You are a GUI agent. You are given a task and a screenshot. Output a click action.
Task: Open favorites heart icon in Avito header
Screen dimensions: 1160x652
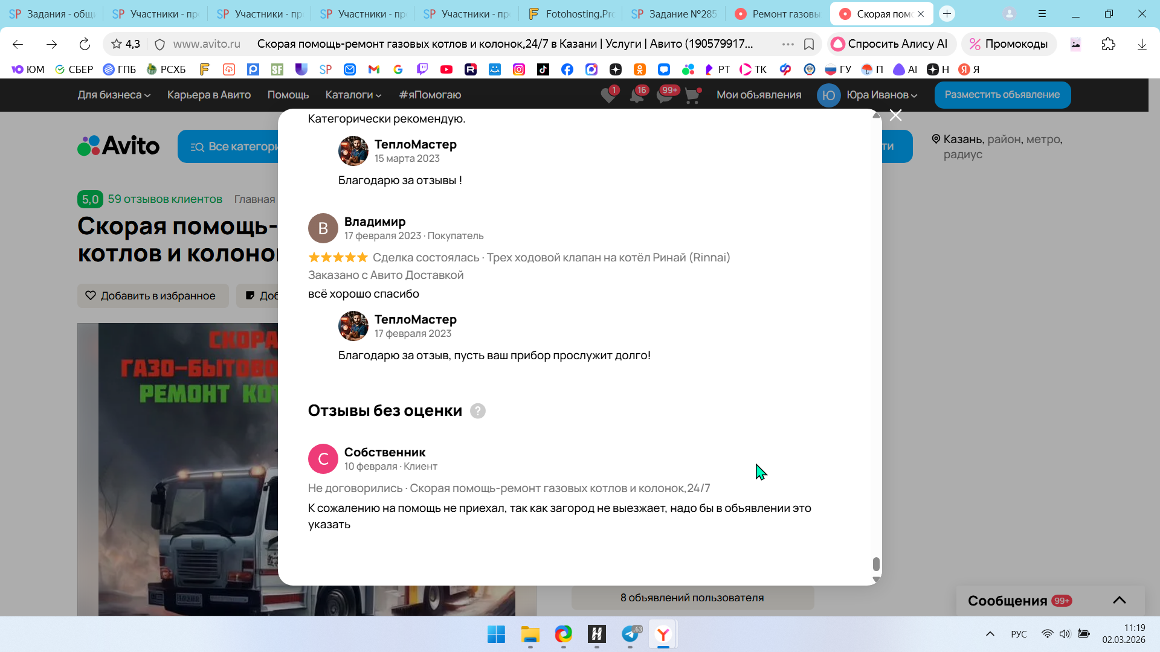pos(608,95)
